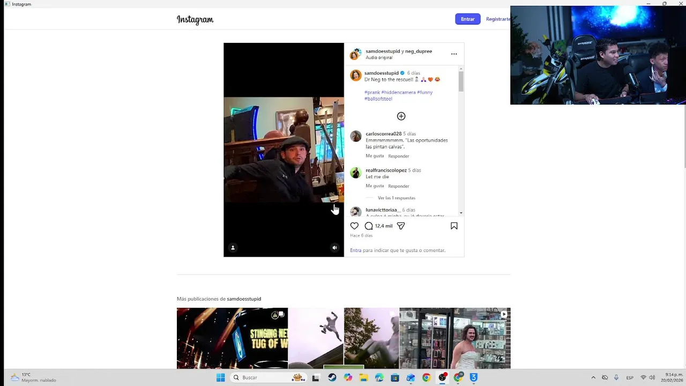
Task: Open the three-dots post options menu
Action: pyautogui.click(x=454, y=54)
